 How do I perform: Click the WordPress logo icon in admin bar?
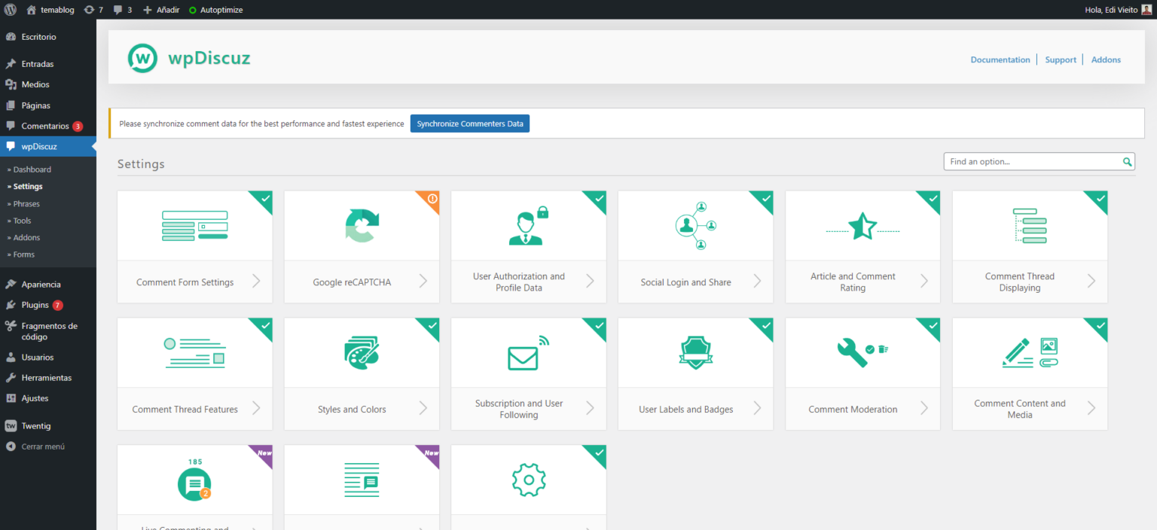[11, 10]
